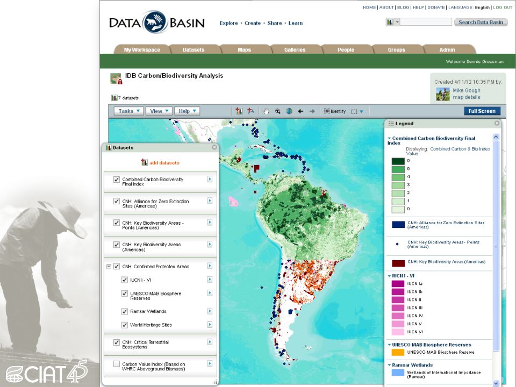The width and height of the screenshot is (516, 387).
Task: Open options arrow for Key Biodiversity Areas (Americas)
Action: coord(210,244)
